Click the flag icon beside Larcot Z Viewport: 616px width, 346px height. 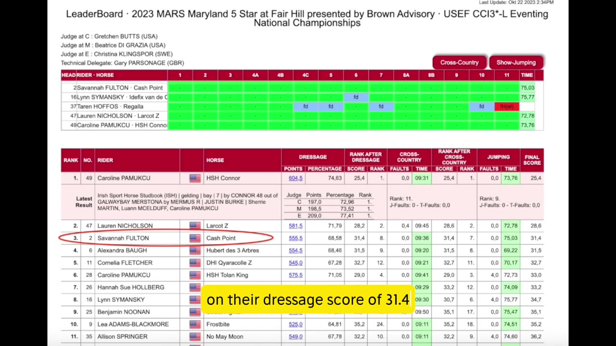tap(195, 226)
